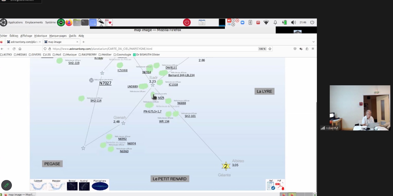This screenshot has width=393, height=196.
Task: Download the Pdf version icon
Action: click(280, 185)
